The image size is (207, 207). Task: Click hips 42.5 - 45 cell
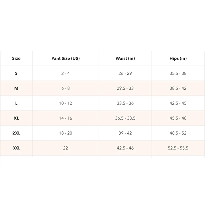pyautogui.click(x=178, y=103)
